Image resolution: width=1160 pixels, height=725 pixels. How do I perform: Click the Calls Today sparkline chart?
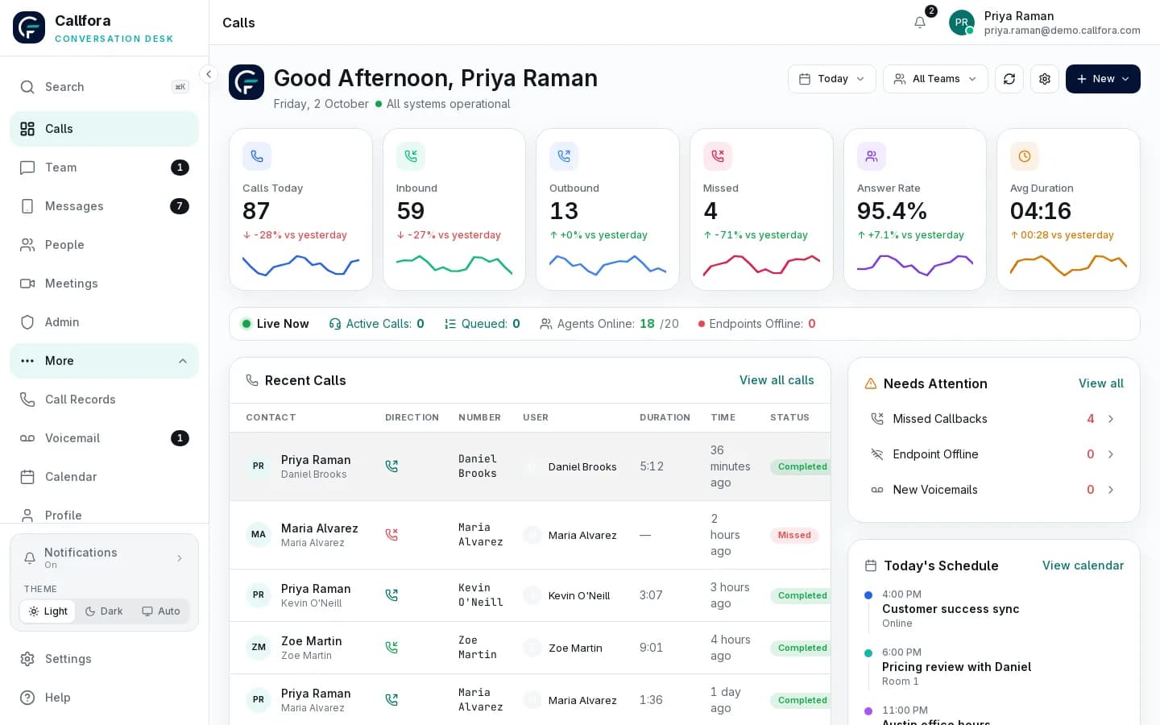point(300,264)
